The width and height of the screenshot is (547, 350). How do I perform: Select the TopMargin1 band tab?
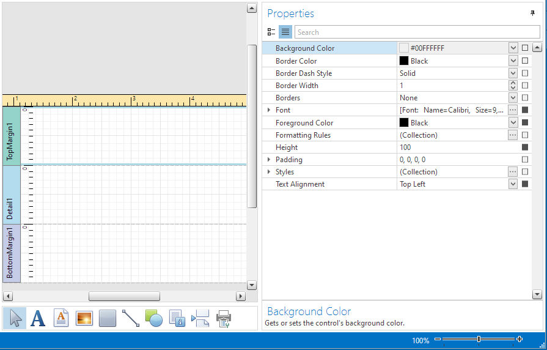(11, 136)
